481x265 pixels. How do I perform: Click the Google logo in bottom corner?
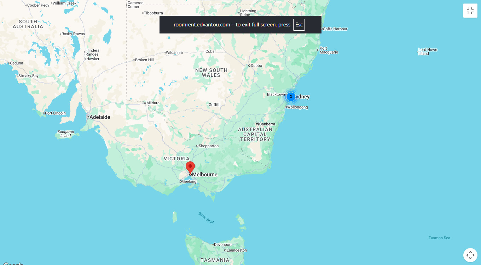12,263
